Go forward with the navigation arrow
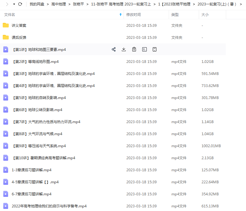The image size is (246, 211). pos(7,4)
